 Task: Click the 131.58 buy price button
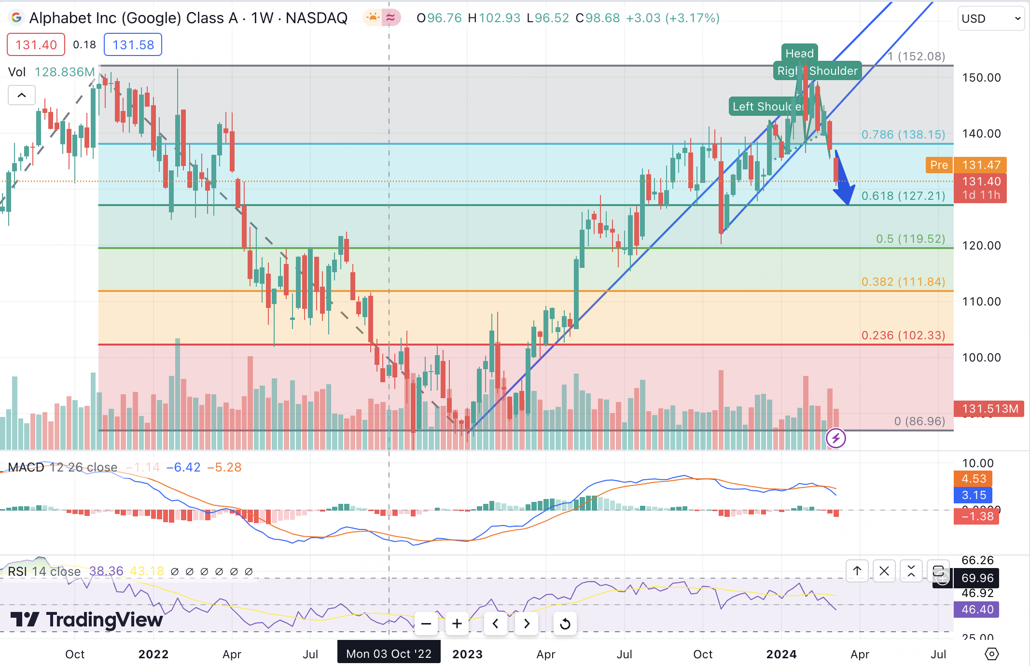click(x=133, y=45)
